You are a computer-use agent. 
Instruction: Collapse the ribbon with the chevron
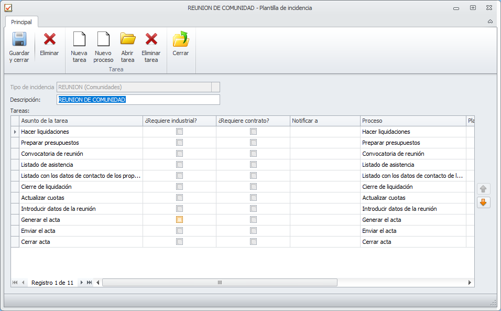(490, 22)
